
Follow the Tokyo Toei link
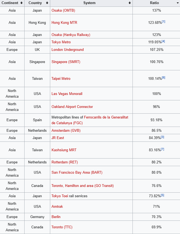(x=60, y=196)
